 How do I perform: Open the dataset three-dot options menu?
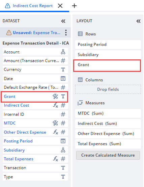(66, 32)
